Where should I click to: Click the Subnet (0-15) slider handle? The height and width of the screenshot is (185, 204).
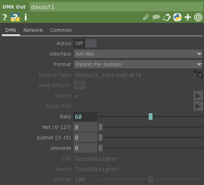[x=101, y=137]
